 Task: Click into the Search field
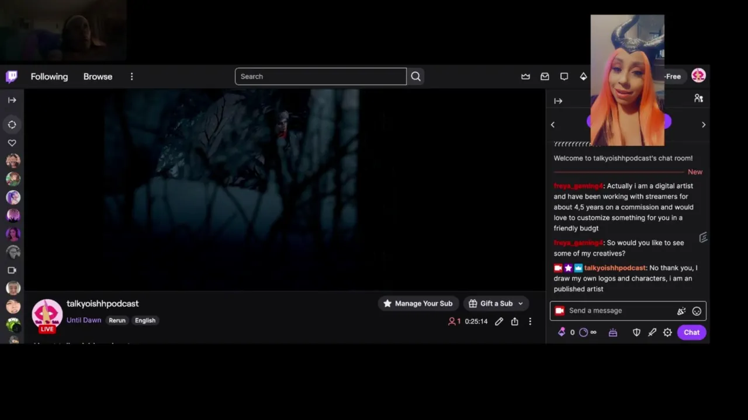pos(321,76)
